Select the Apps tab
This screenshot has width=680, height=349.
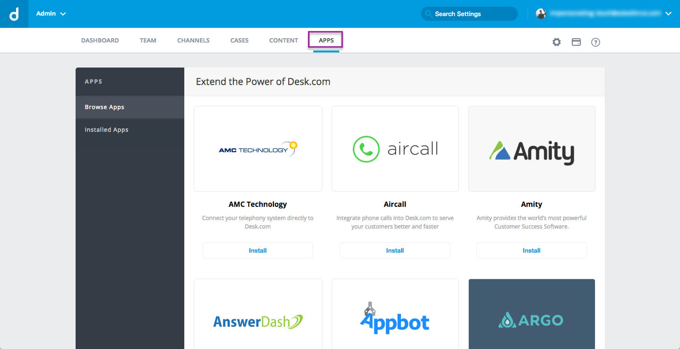pyautogui.click(x=326, y=40)
